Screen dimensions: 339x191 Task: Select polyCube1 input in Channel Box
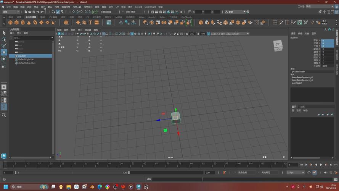coord(297,83)
